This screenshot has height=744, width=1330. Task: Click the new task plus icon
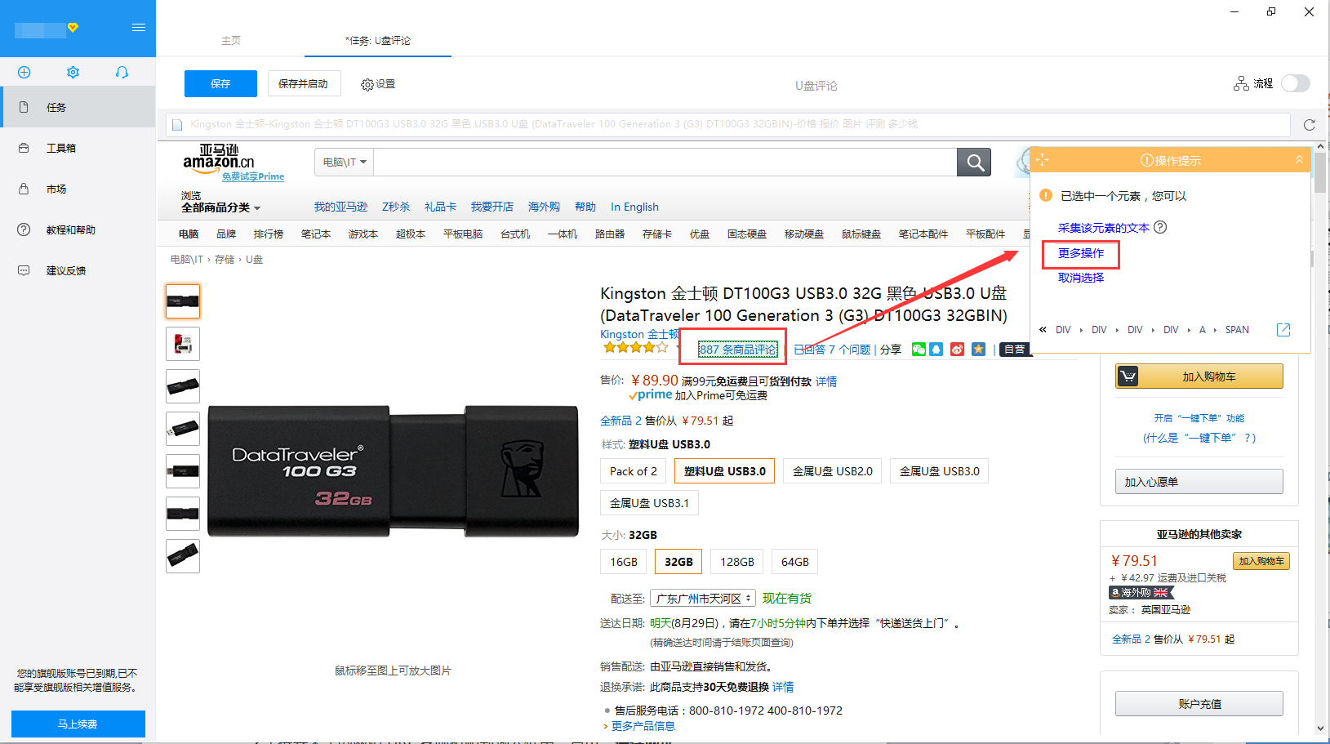24,73
